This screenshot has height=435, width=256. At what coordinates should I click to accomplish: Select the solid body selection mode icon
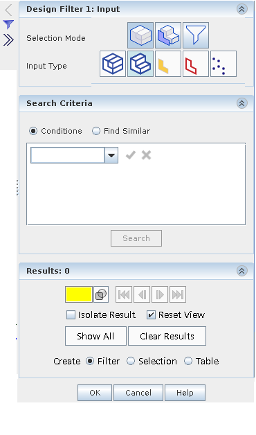(x=140, y=35)
